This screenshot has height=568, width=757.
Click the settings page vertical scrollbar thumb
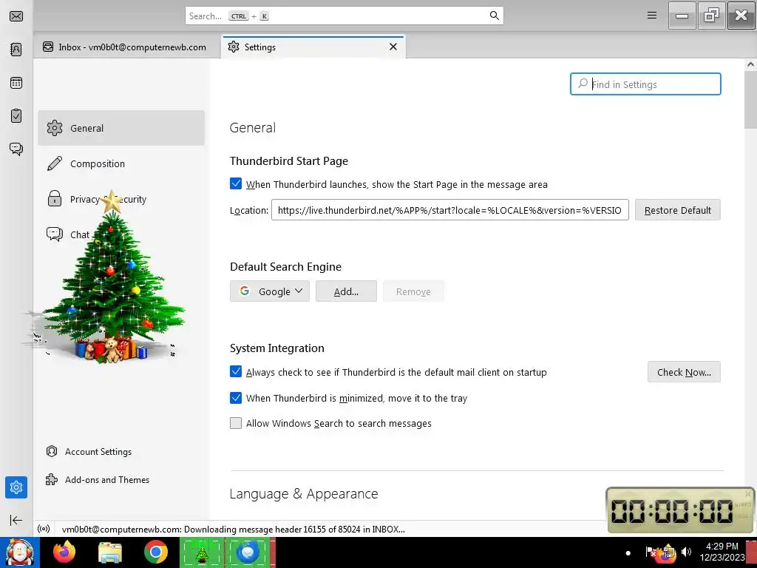click(x=751, y=101)
